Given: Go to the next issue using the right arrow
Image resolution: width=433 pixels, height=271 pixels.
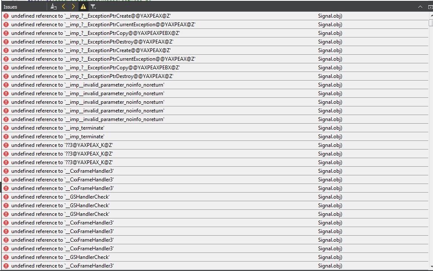Looking at the screenshot, I should (73, 6).
